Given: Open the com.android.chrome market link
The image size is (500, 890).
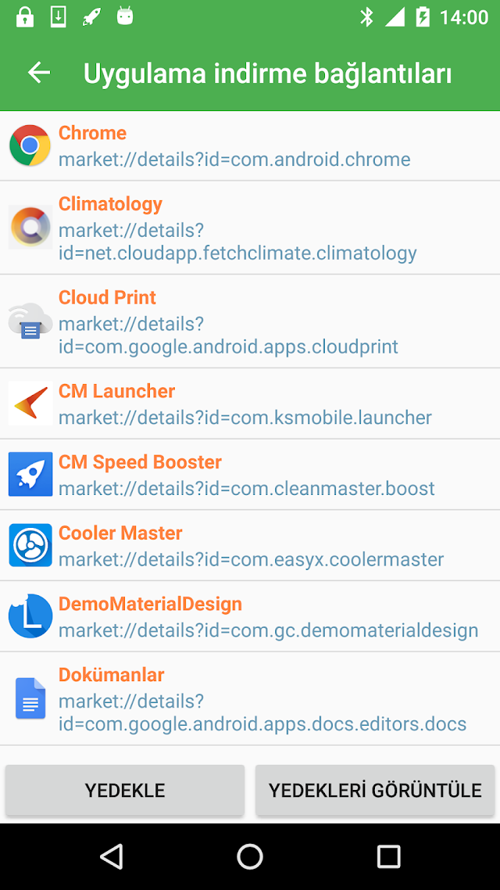Looking at the screenshot, I should click(234, 159).
